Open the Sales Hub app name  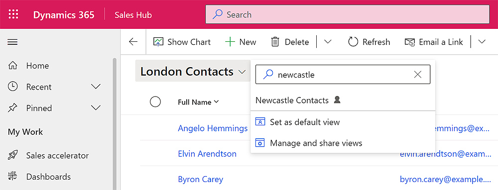click(x=133, y=15)
